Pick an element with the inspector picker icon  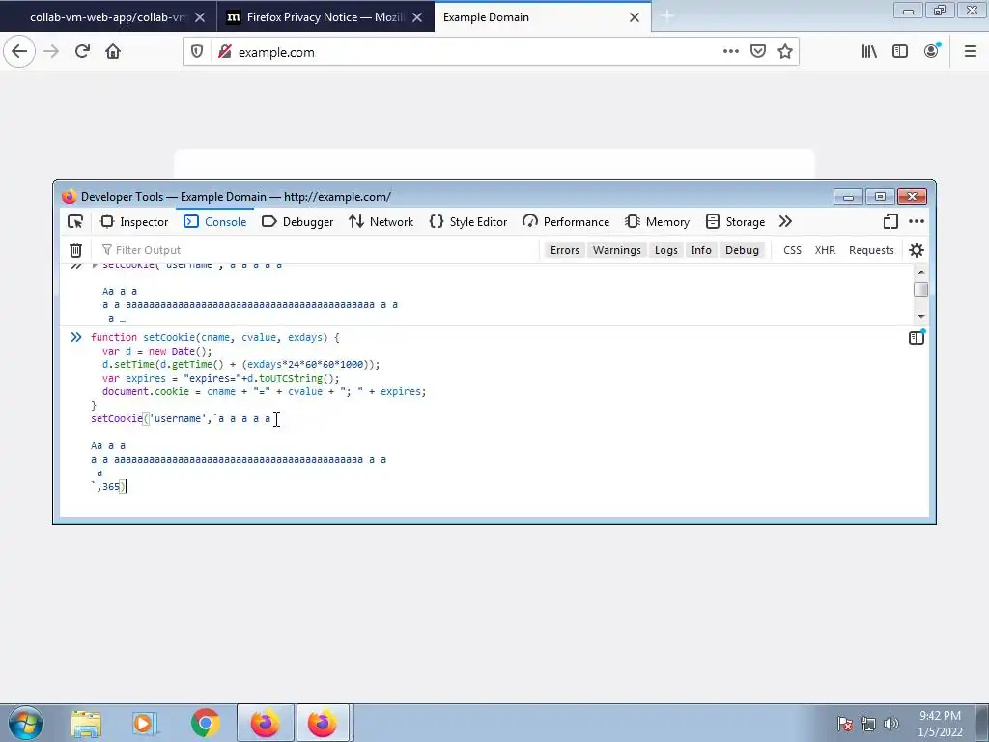pyautogui.click(x=75, y=221)
